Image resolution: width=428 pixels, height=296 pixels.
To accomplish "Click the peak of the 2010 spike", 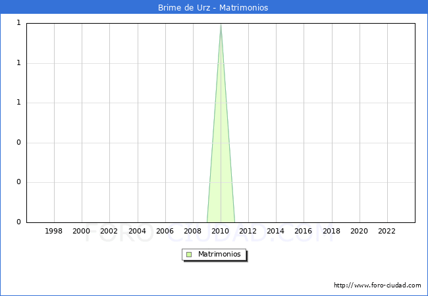I will 221,24.
